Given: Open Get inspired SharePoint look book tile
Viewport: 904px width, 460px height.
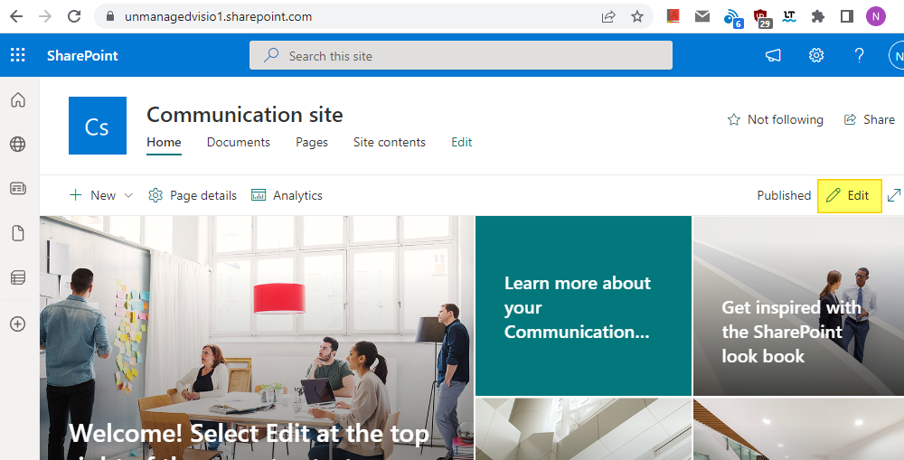Looking at the screenshot, I should click(x=798, y=306).
